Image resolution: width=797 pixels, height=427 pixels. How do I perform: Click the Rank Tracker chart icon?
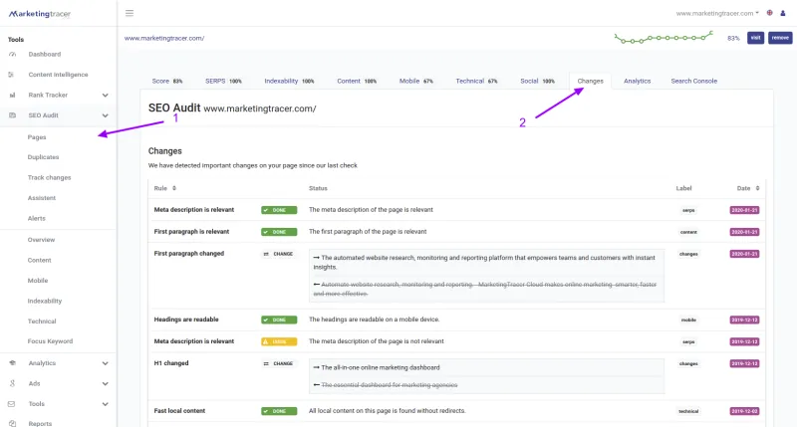12,95
